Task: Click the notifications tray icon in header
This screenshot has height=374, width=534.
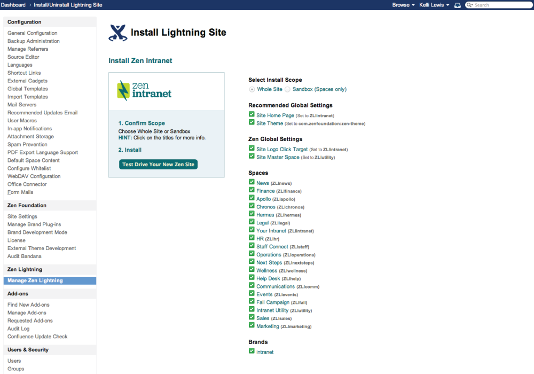Action: (458, 5)
